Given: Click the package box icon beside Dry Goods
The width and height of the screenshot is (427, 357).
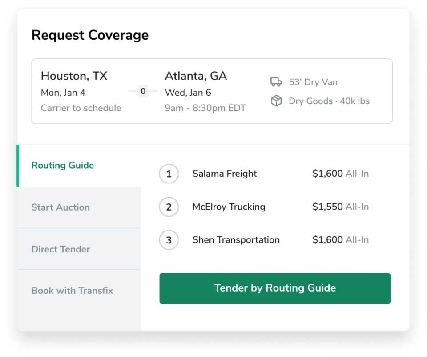Looking at the screenshot, I should click(276, 101).
